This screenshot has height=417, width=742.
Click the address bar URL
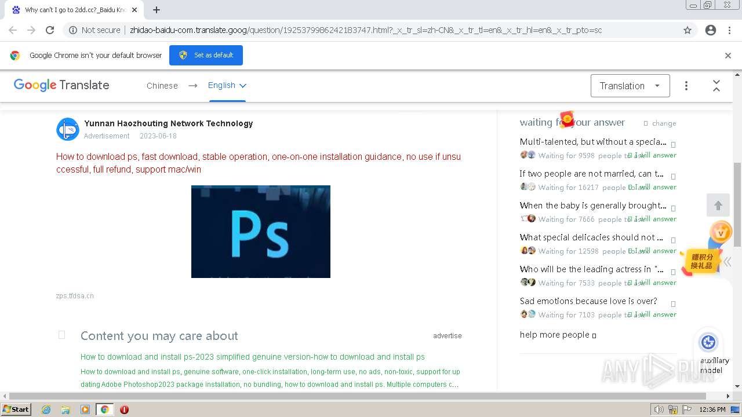366,30
